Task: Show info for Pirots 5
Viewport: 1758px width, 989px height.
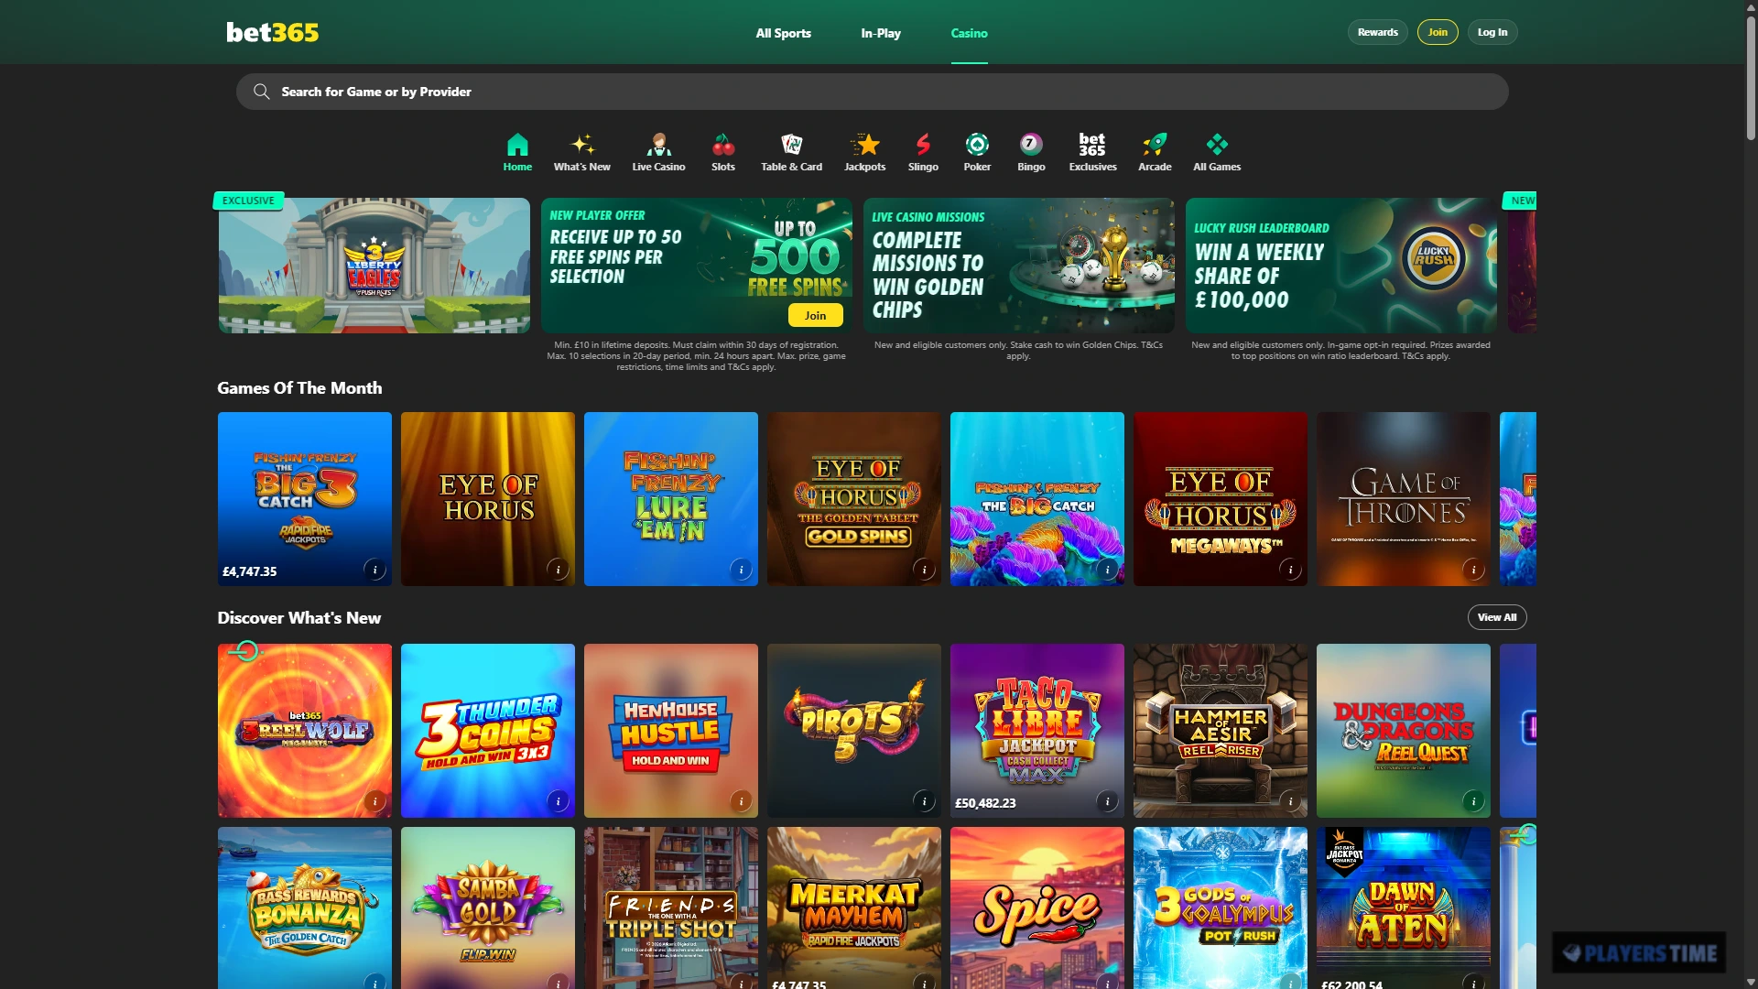Action: point(924,801)
